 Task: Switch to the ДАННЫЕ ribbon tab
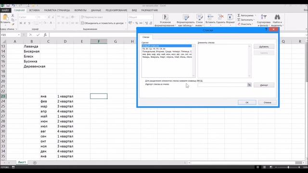[96, 10]
